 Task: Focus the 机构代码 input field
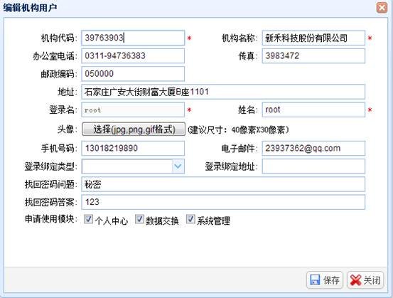133,38
